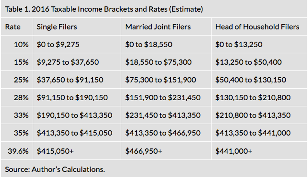The height and width of the screenshot is (177, 308).
Task: Select the Single Filers column header
Action: (x=57, y=27)
